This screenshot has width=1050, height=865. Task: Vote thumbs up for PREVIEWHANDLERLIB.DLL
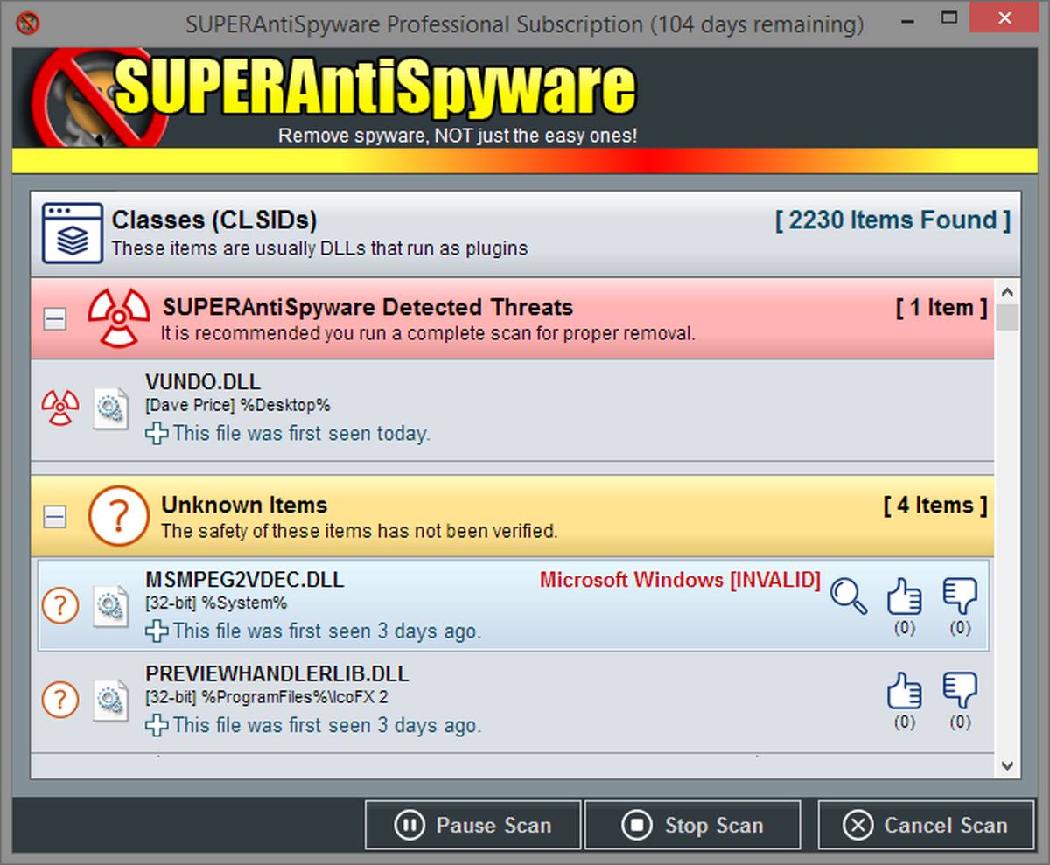[904, 691]
